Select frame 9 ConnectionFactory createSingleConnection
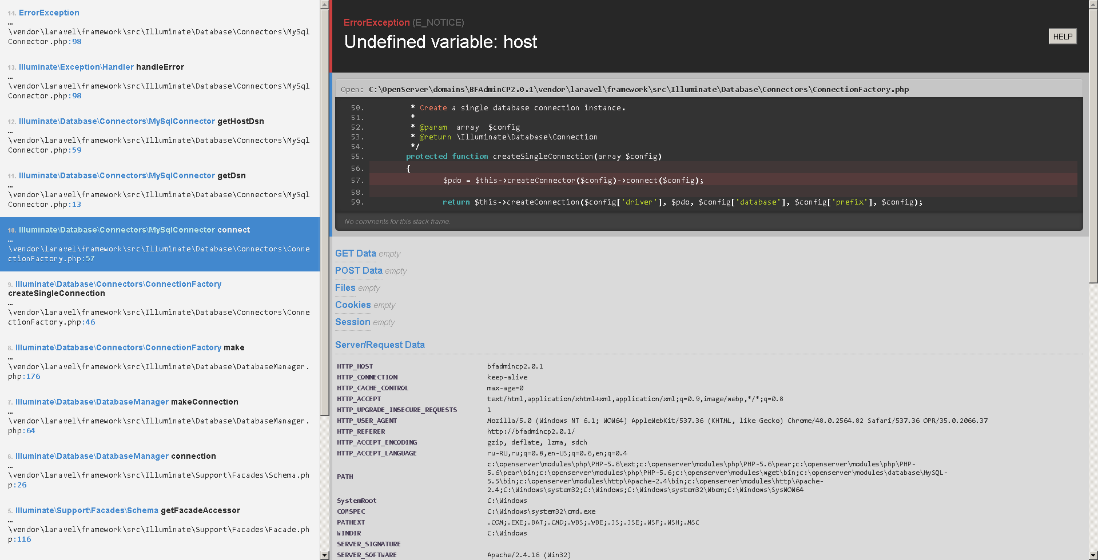The image size is (1098, 560). click(x=160, y=303)
